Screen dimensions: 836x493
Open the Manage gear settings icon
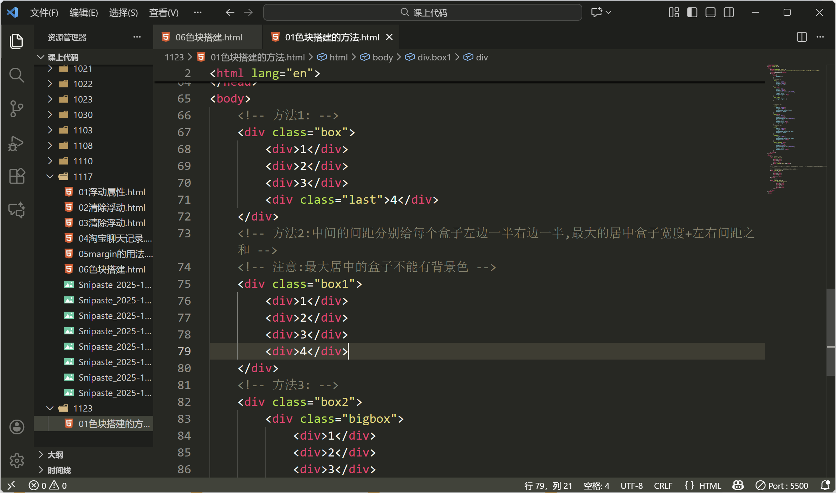(x=17, y=460)
